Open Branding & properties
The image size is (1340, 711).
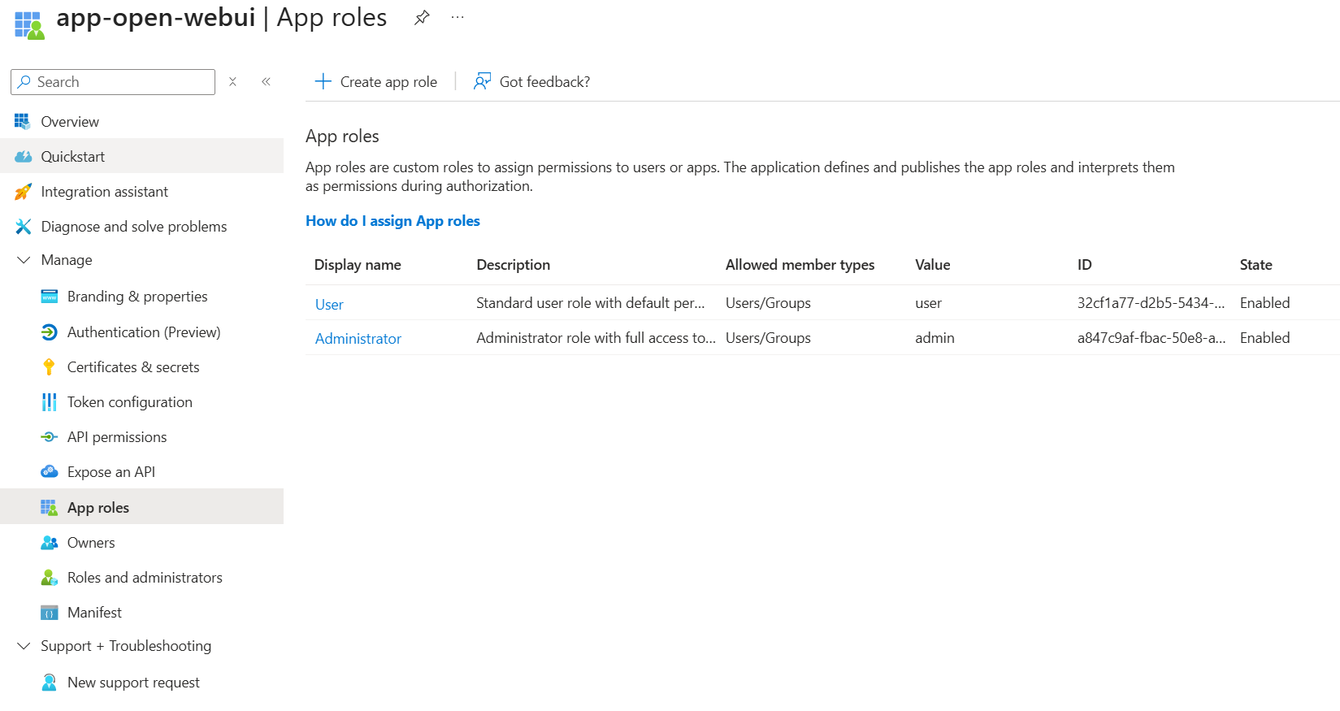[137, 297]
